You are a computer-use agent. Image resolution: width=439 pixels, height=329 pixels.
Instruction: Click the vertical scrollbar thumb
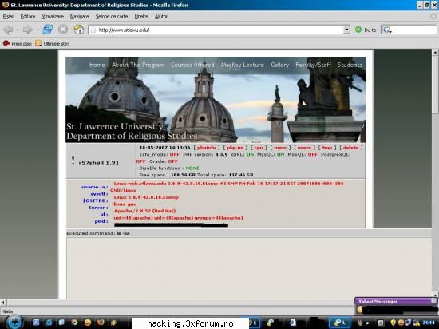[435, 85]
